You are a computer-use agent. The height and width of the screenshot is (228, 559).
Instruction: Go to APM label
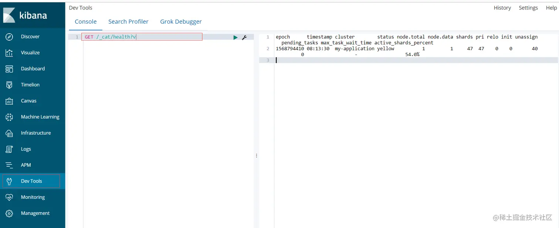click(x=26, y=165)
